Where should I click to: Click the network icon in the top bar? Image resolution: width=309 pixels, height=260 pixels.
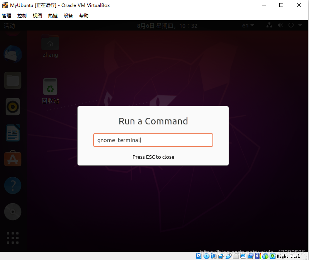(269, 25)
